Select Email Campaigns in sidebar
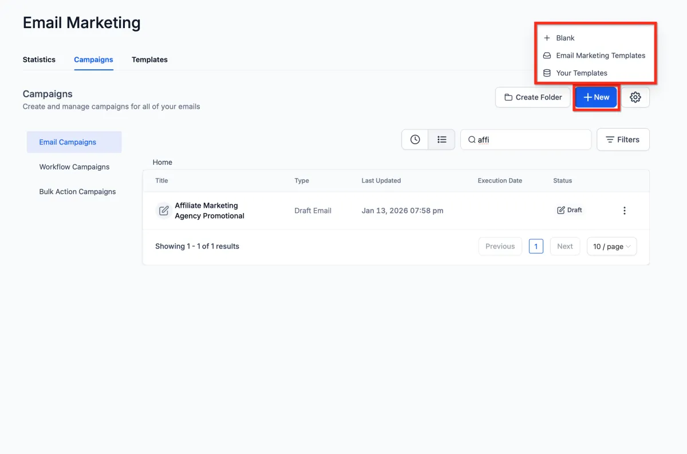Image resolution: width=687 pixels, height=454 pixels. pyautogui.click(x=74, y=142)
